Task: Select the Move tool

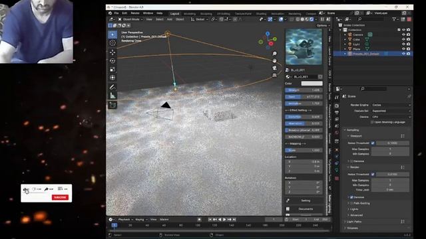Action: point(112,52)
